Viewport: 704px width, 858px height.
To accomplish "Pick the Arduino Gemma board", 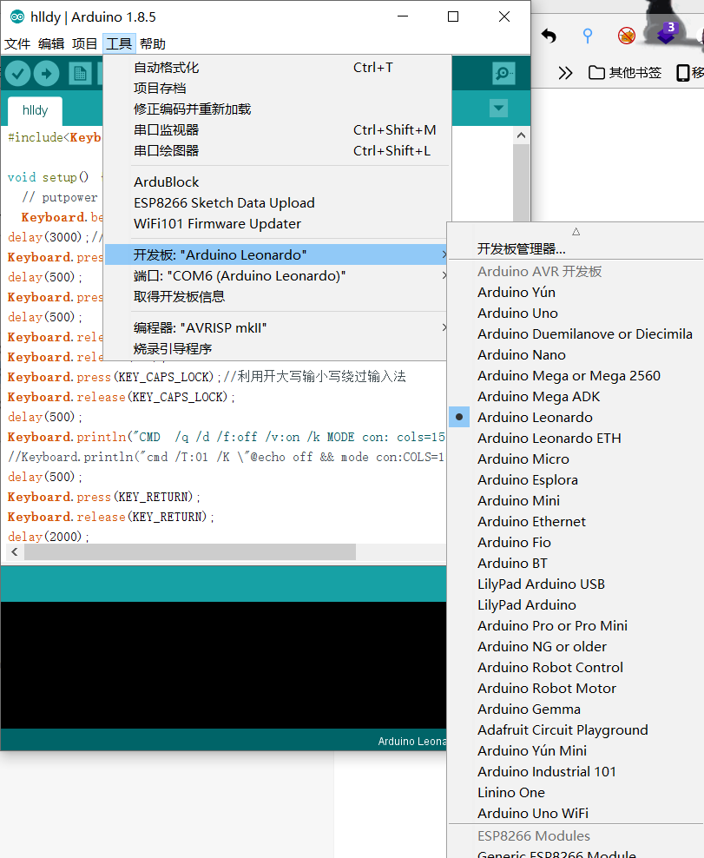I will (576, 709).
